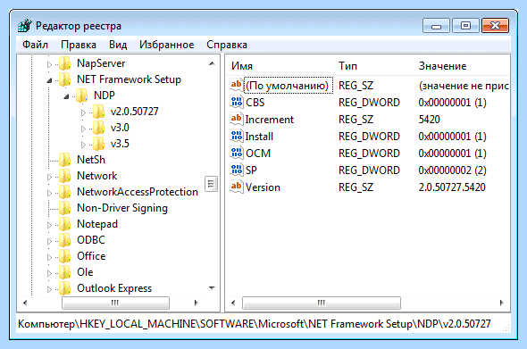Click the Notepad folder icon
The width and height of the screenshot is (527, 349).
pos(64,224)
